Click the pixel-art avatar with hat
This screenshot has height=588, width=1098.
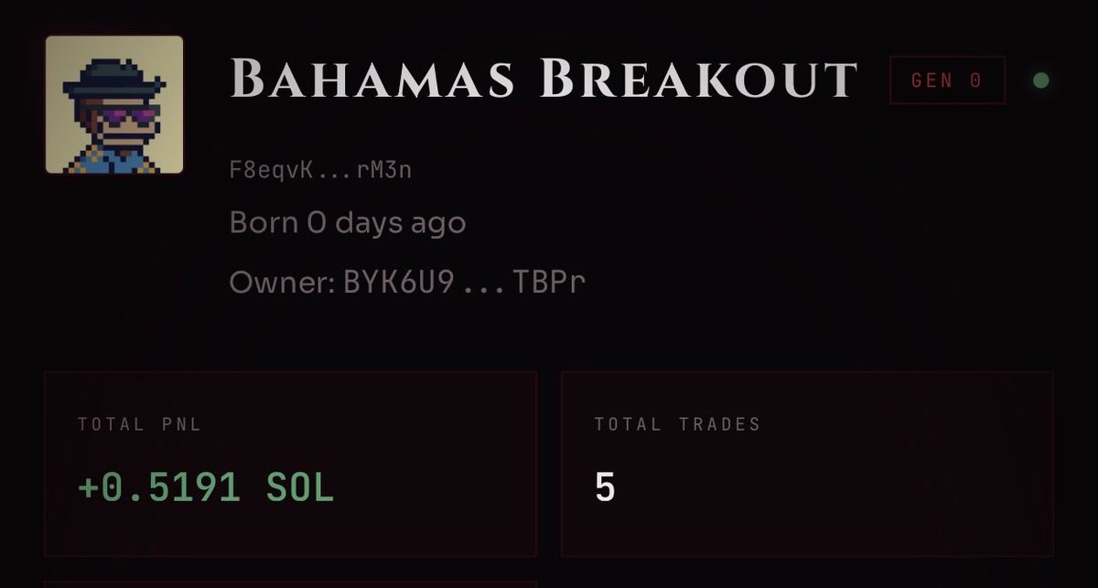pos(114,105)
